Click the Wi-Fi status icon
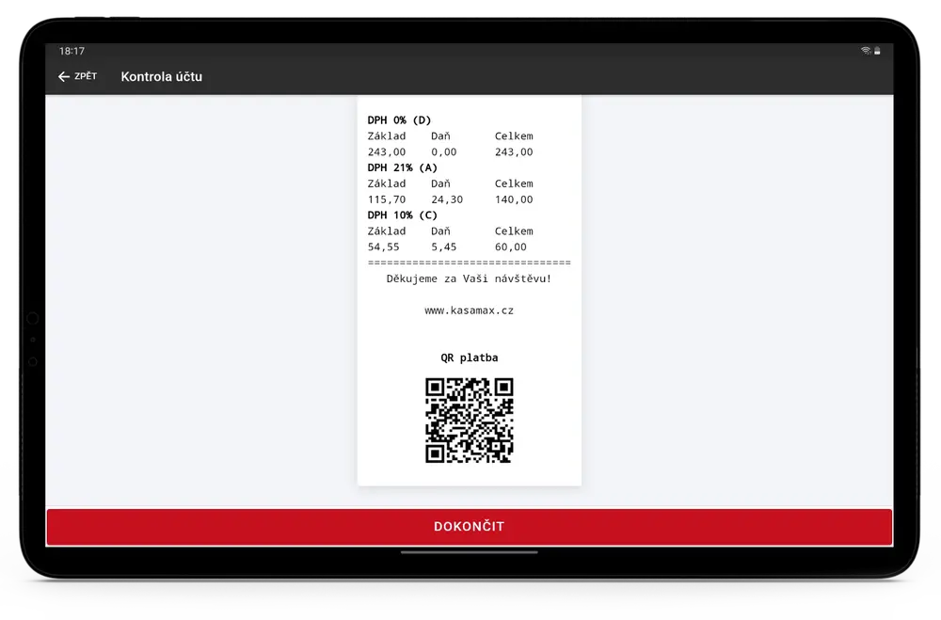 pyautogui.click(x=866, y=51)
